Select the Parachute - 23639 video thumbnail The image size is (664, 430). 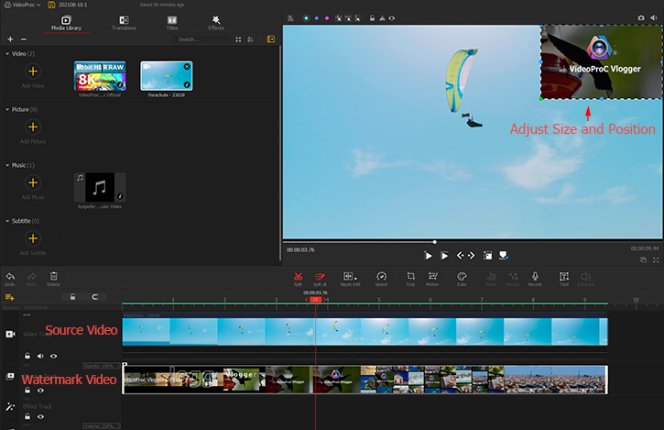[166, 76]
